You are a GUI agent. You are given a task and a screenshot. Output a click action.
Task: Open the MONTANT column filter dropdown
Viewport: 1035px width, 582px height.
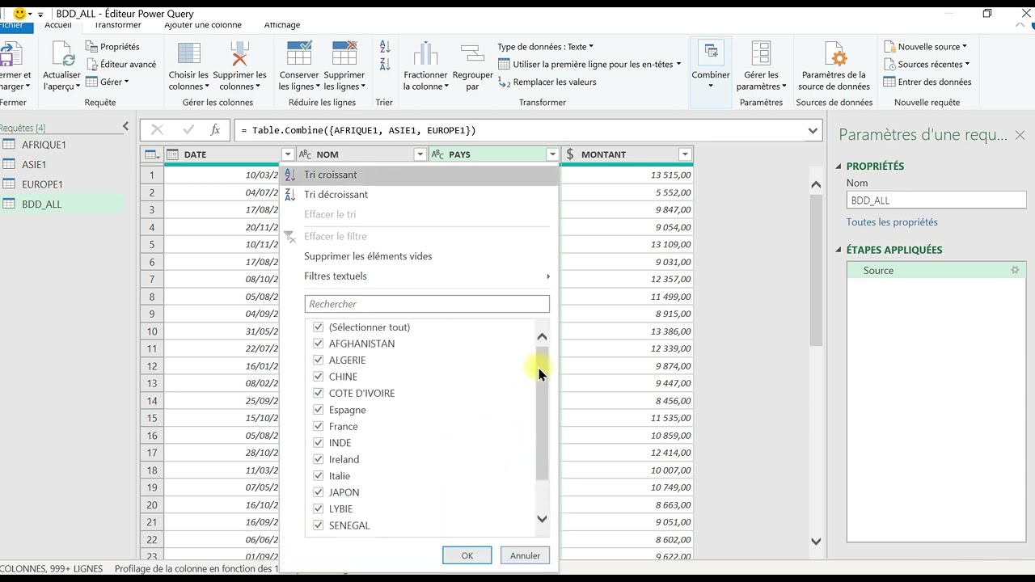685,154
